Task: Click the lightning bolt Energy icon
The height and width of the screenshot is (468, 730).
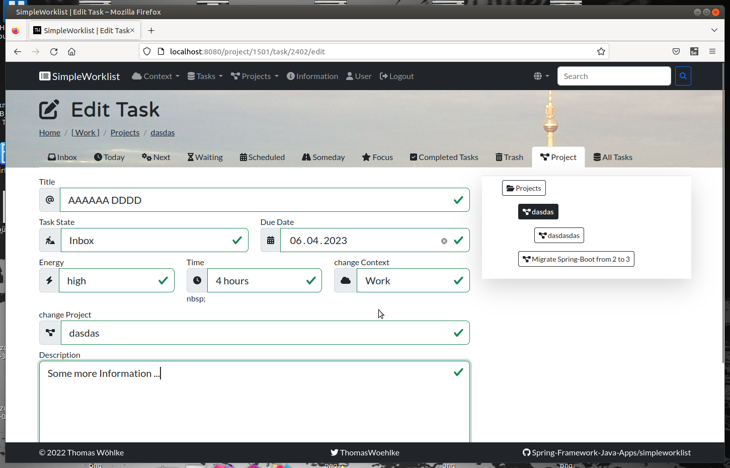Action: click(x=49, y=280)
